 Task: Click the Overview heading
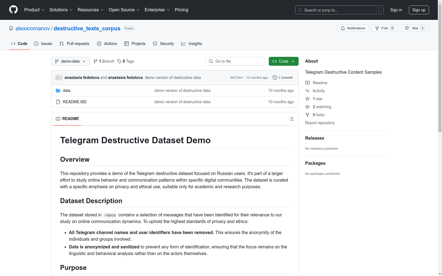click(x=75, y=160)
